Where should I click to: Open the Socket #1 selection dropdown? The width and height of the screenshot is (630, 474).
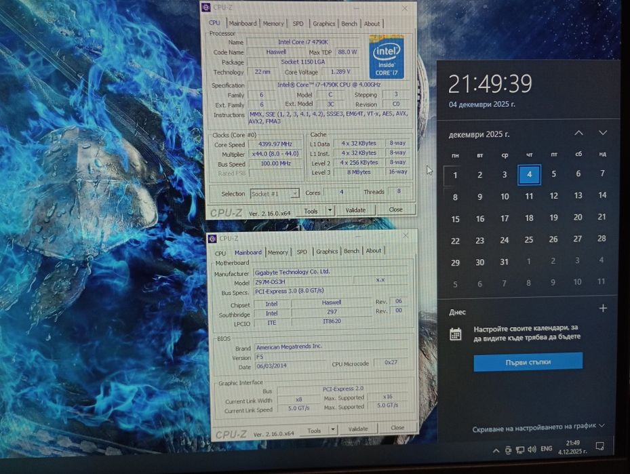pyautogui.click(x=275, y=194)
